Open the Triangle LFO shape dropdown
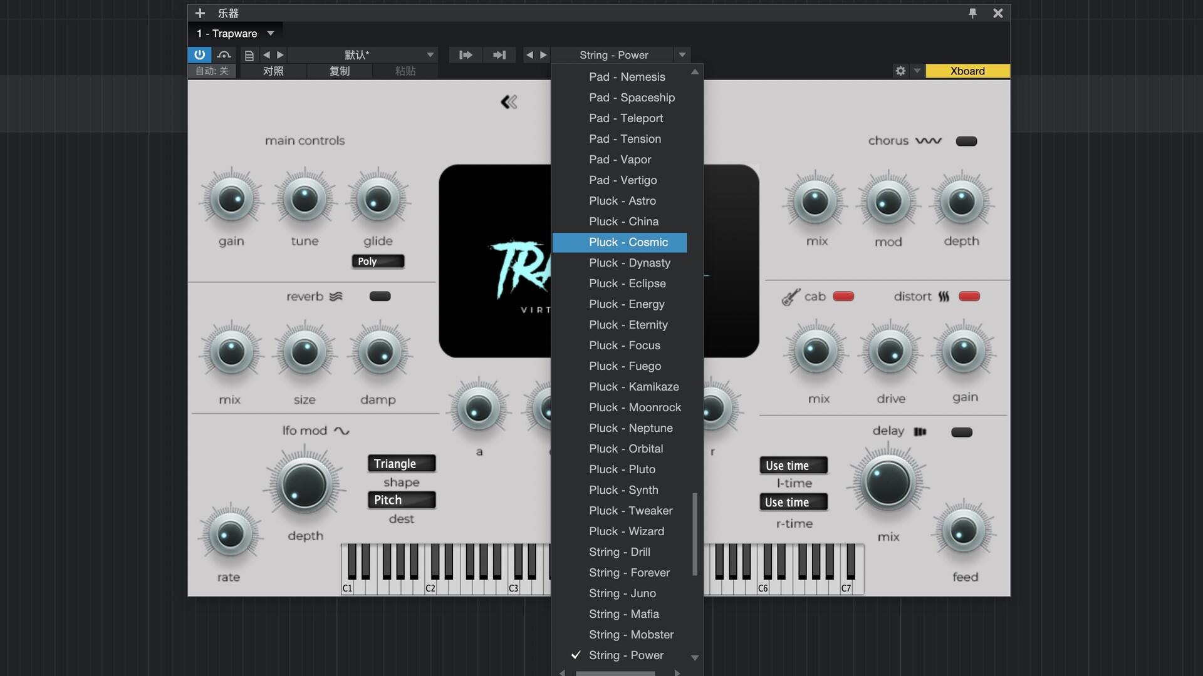Viewport: 1203px width, 676px height. coord(401,464)
